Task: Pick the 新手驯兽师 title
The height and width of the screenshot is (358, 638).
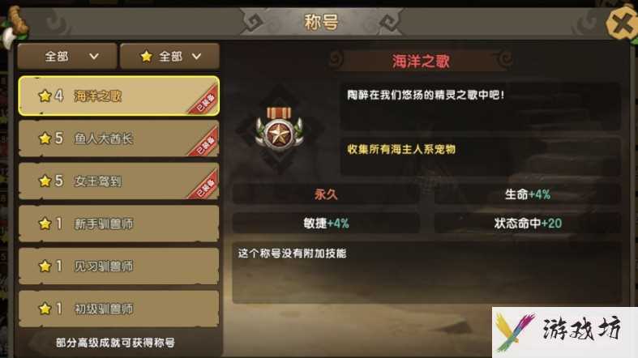Action: [119, 224]
